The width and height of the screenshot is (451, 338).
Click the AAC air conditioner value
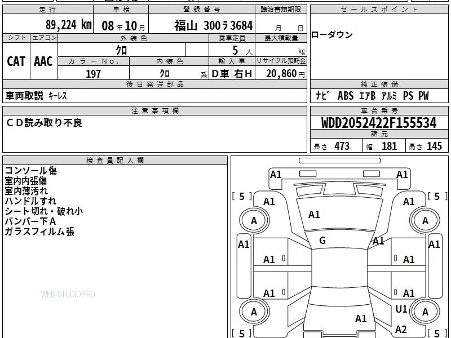[x=43, y=61]
